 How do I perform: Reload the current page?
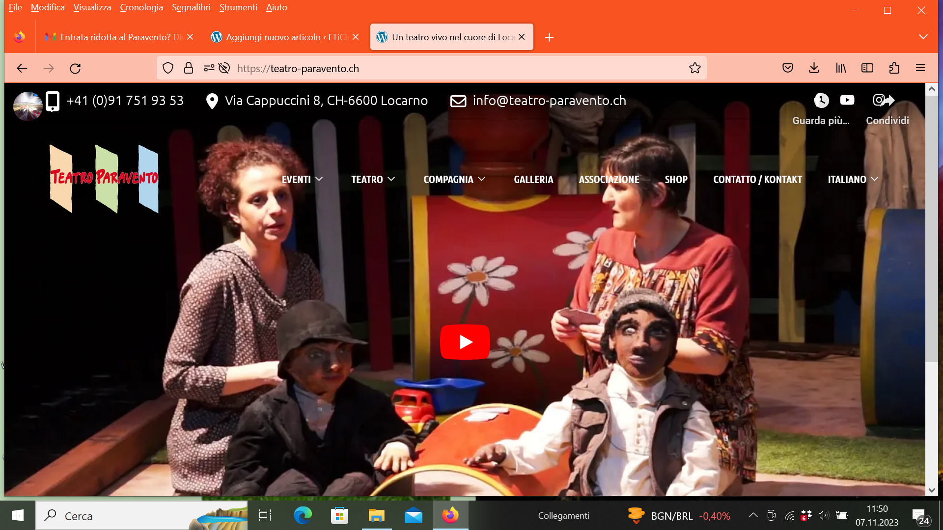[x=75, y=68]
